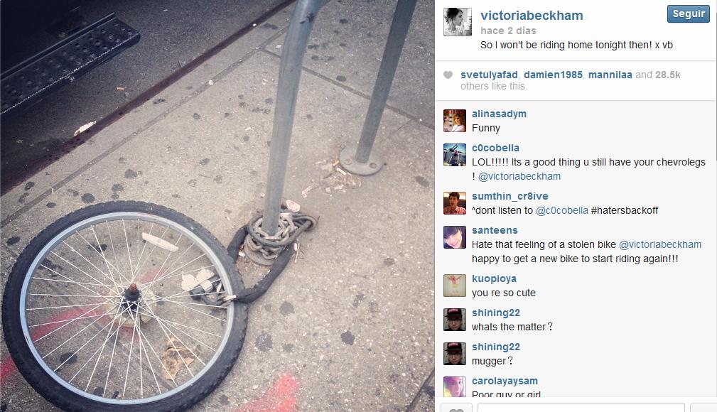Click carolayaysam commenter avatar
Screen dimensions: 717x412
(x=455, y=387)
